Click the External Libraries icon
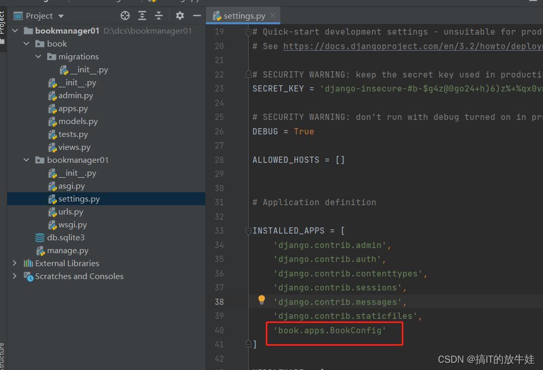 28,264
